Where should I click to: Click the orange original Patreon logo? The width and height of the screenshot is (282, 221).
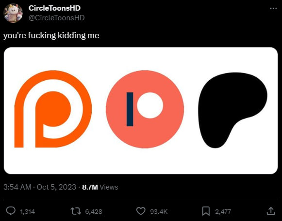coord(53,109)
